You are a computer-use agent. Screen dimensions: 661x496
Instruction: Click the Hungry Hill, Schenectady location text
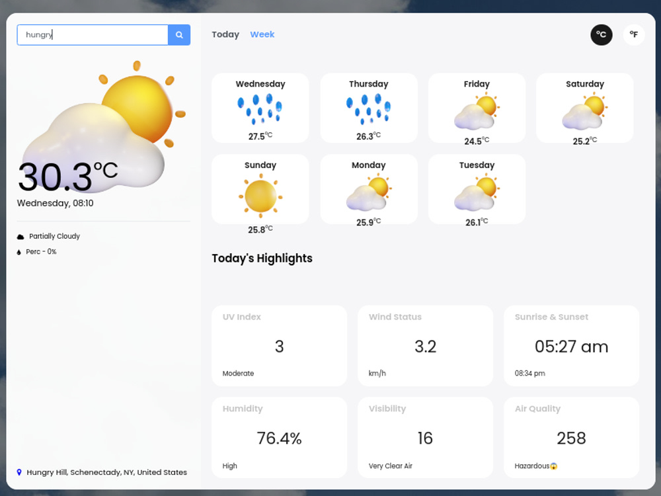tap(106, 472)
